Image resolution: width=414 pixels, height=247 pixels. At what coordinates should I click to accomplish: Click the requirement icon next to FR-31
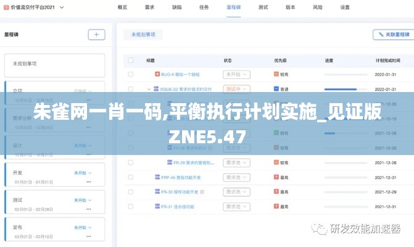pos(157,206)
